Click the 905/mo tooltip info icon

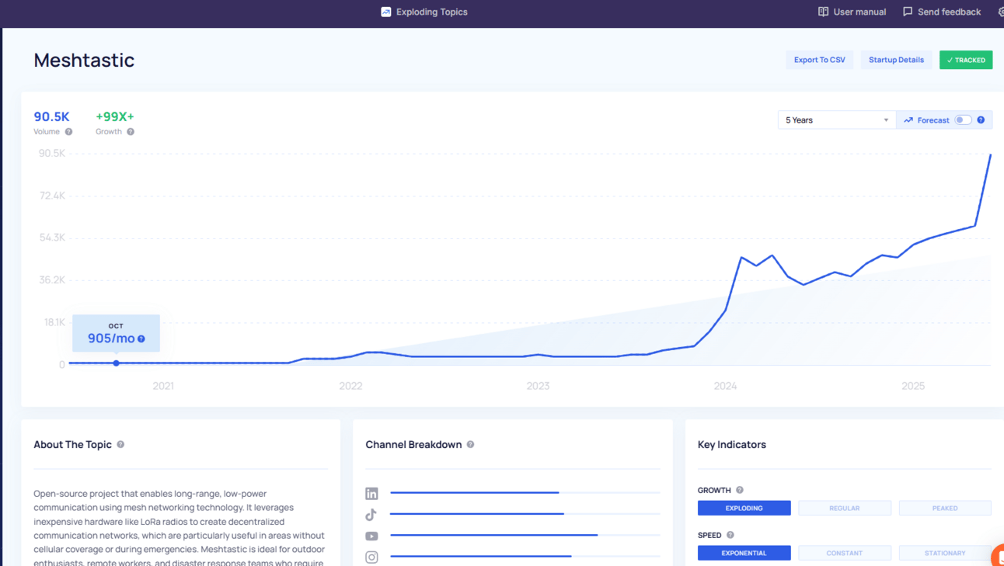point(141,339)
